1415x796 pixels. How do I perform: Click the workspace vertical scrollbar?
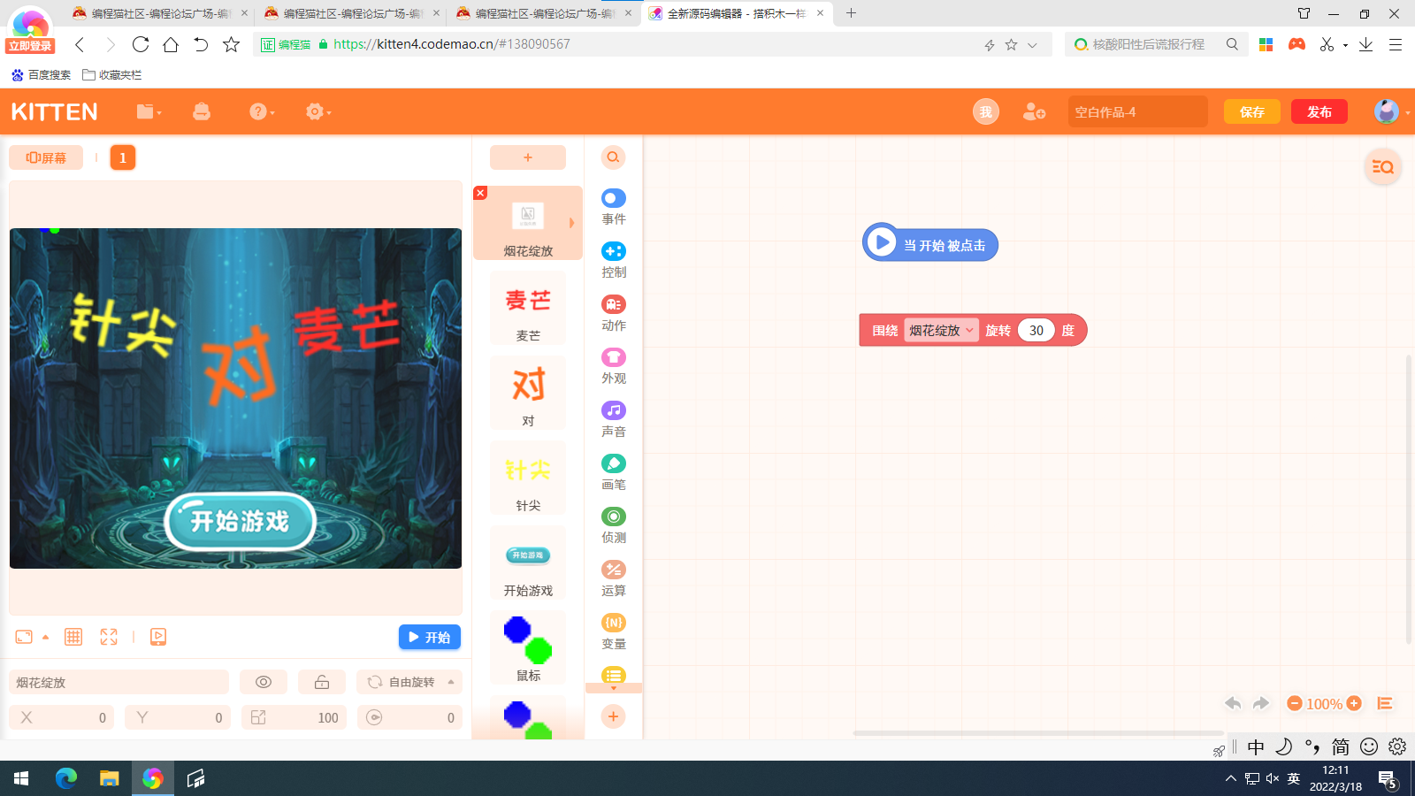tap(1409, 500)
